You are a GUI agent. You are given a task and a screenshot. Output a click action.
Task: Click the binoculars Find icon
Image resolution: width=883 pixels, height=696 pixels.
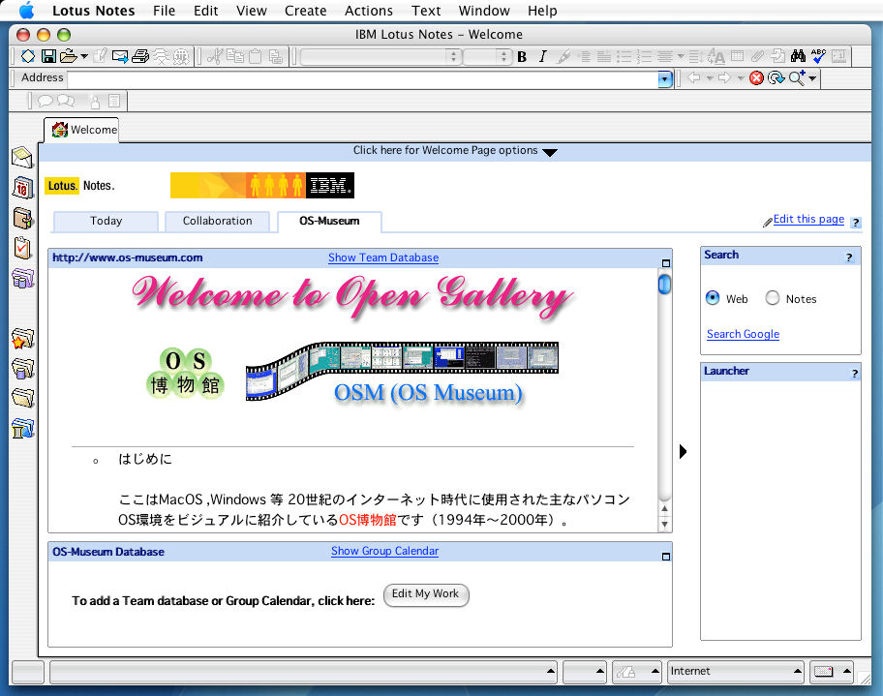pos(798,56)
